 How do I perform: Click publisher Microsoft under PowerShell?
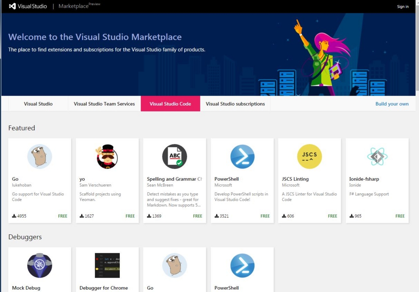223,185
